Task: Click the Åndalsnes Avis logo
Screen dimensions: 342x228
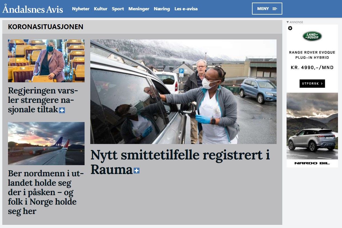Action: (x=33, y=9)
